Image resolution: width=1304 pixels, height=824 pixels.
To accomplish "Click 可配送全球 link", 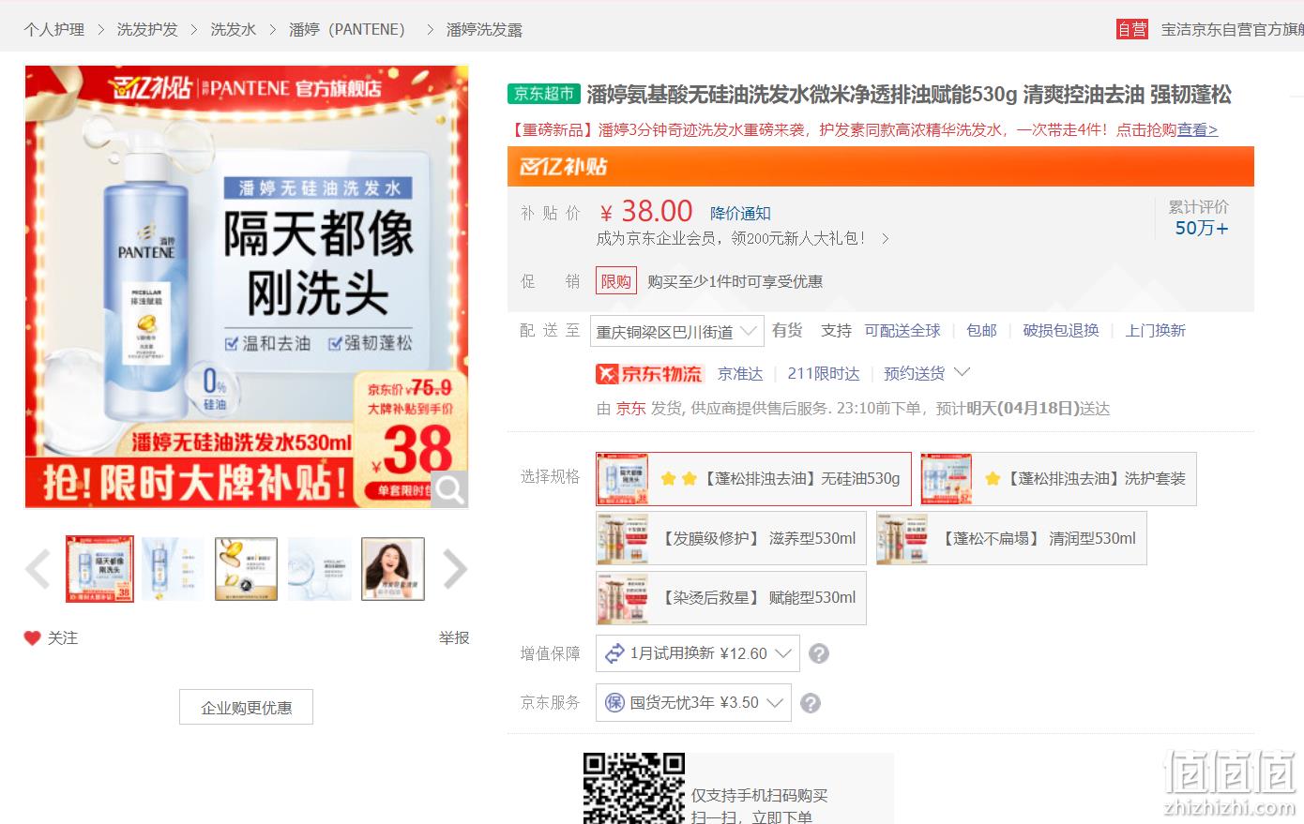I will (902, 331).
